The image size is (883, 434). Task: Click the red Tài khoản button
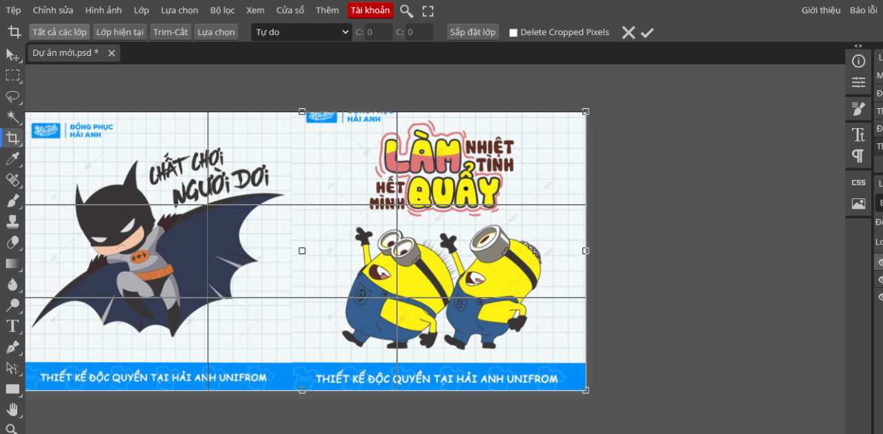point(370,10)
